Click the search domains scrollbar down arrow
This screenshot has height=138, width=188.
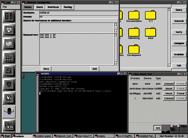click(116, 31)
